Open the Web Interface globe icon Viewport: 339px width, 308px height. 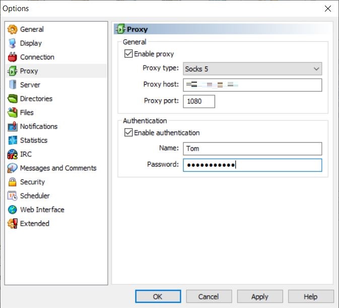point(13,210)
